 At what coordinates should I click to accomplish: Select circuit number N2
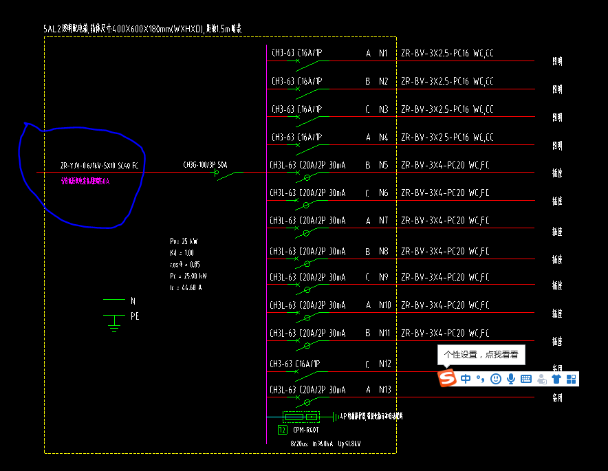tap(383, 81)
